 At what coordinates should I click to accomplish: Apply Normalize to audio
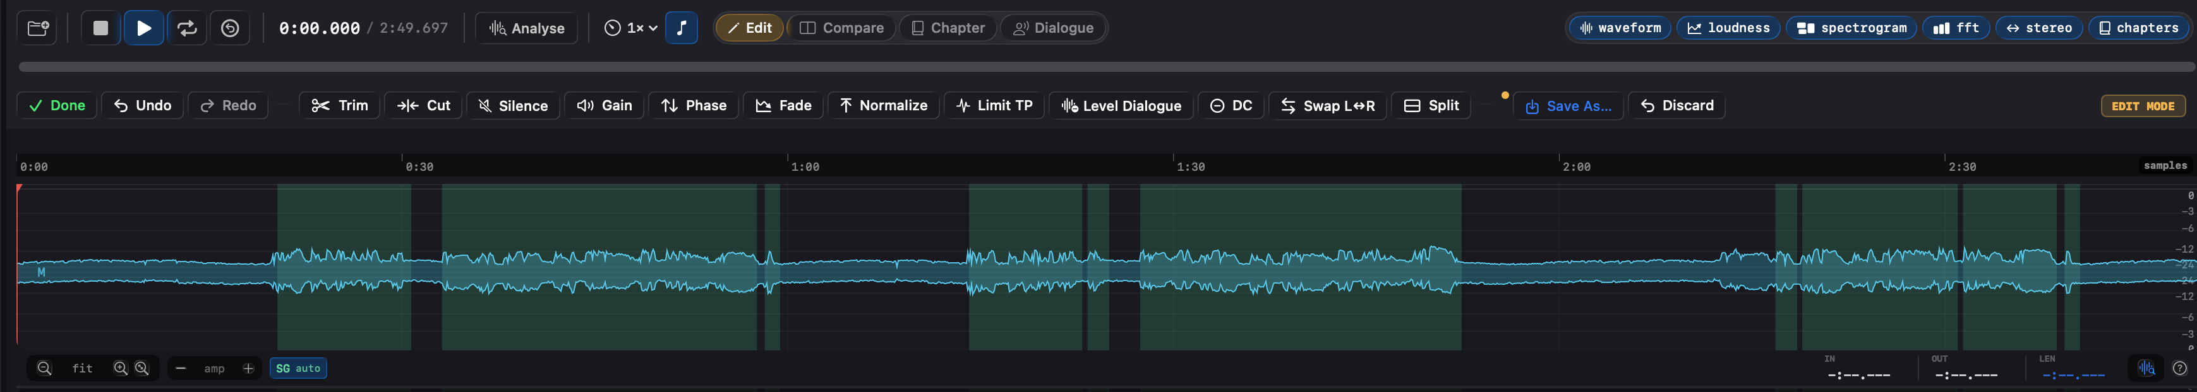[x=884, y=105]
